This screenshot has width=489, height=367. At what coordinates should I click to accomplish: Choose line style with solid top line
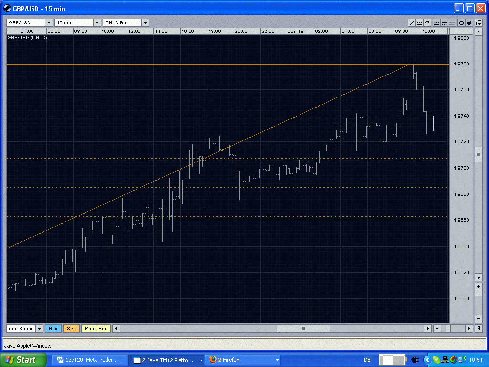click(x=452, y=23)
